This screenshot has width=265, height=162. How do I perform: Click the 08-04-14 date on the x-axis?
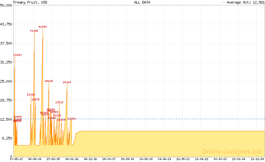point(35,159)
